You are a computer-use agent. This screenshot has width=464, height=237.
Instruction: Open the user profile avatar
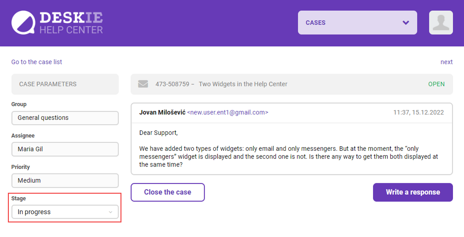click(441, 22)
